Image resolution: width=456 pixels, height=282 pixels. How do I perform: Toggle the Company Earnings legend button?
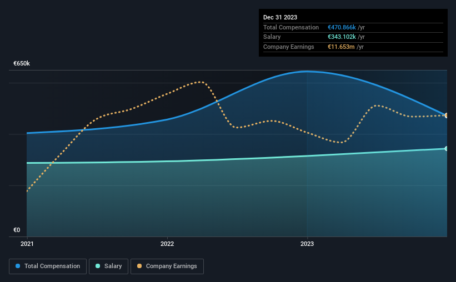tap(167, 266)
